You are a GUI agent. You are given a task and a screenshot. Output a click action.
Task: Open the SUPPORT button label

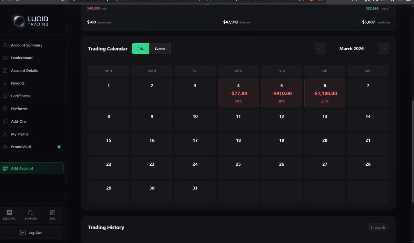click(31, 219)
